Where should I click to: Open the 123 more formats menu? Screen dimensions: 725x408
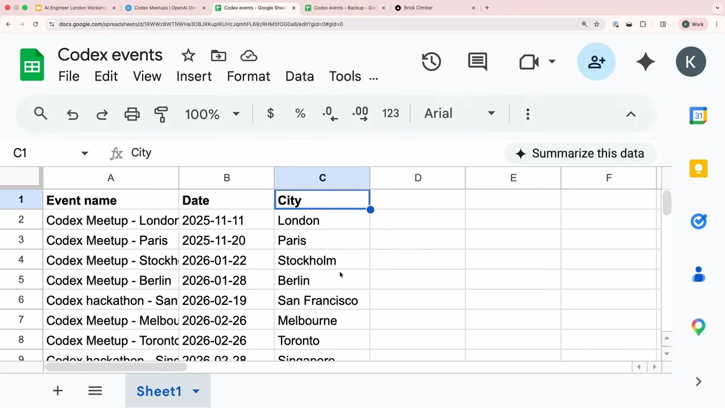pyautogui.click(x=391, y=113)
